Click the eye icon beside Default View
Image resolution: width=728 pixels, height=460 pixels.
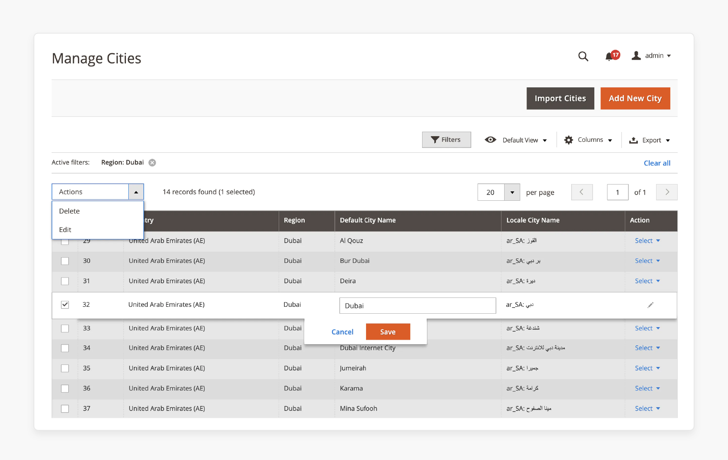pyautogui.click(x=490, y=139)
